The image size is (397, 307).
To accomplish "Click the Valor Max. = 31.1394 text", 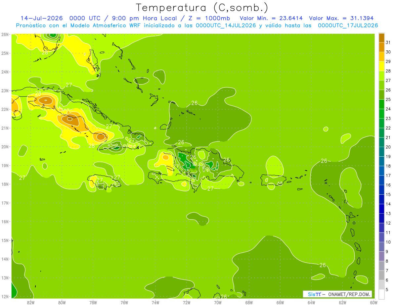I will pyautogui.click(x=341, y=18).
